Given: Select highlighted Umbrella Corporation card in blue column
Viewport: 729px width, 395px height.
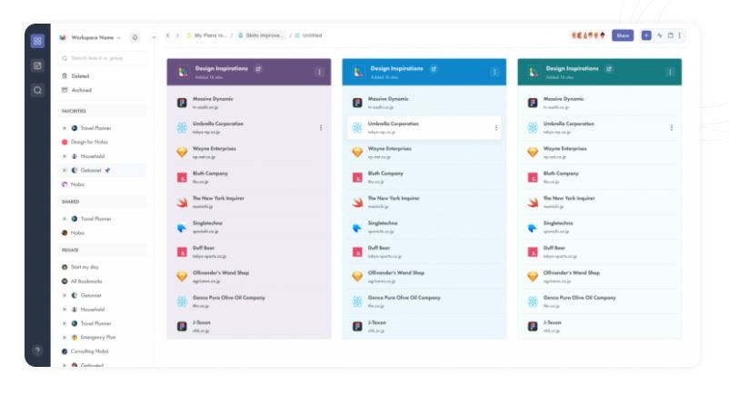Looking at the screenshot, I should tap(424, 128).
